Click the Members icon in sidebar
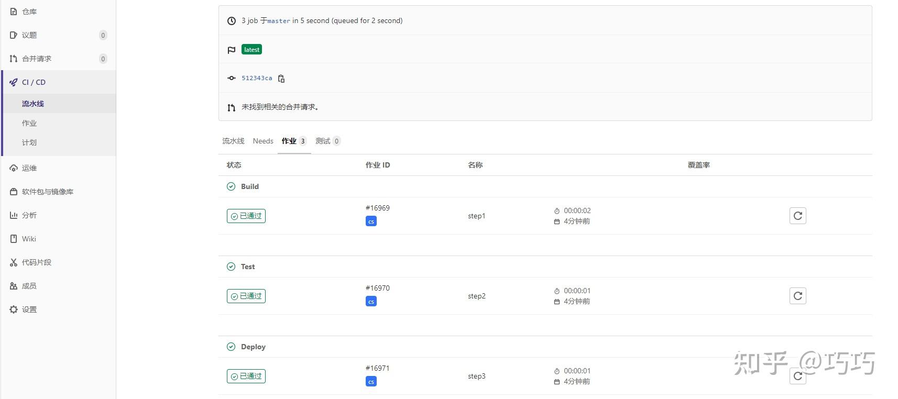This screenshot has height=399, width=898. (14, 286)
